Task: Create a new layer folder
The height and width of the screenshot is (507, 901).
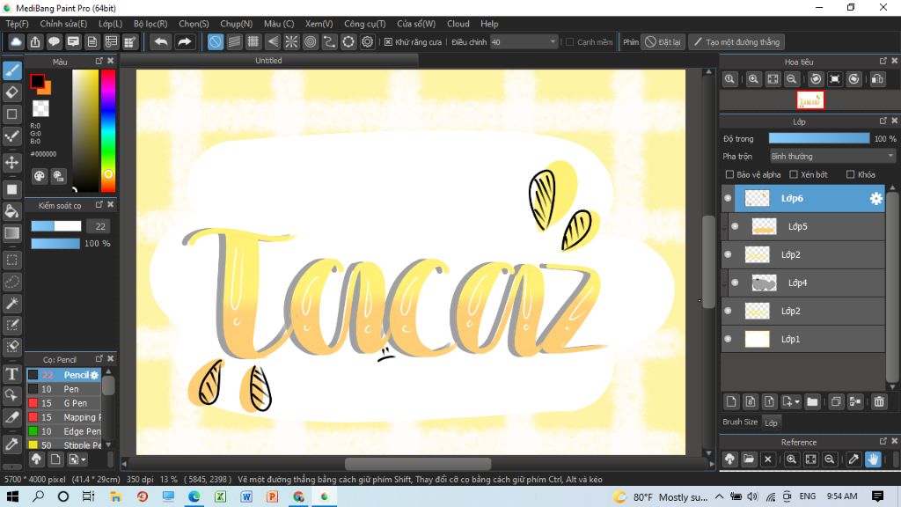Action: click(x=812, y=401)
